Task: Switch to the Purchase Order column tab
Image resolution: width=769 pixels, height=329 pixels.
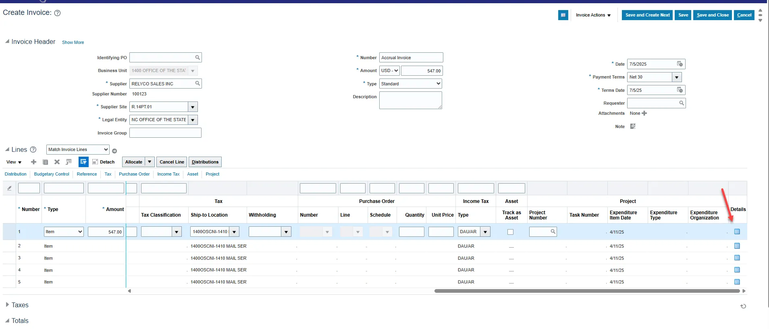Action: coord(134,174)
